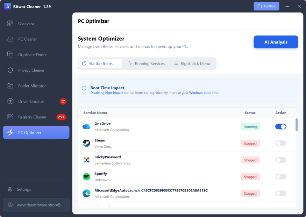Switch to the Startup Items tab

point(101,63)
